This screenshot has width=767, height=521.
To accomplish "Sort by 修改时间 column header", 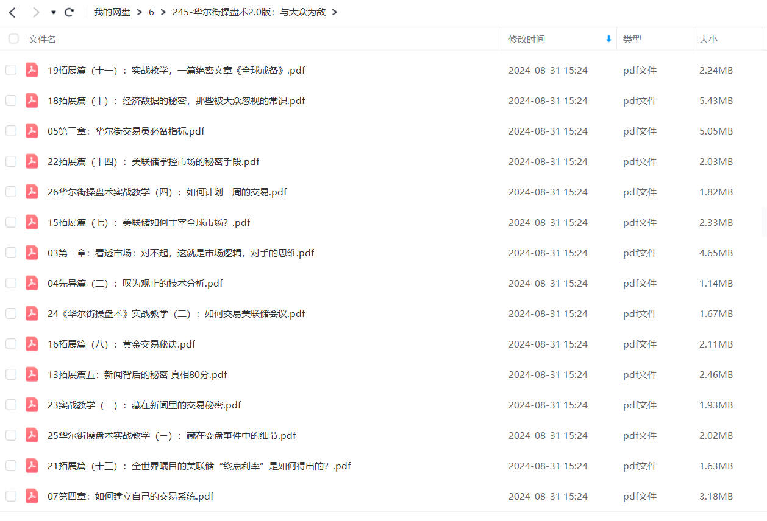I will point(527,39).
